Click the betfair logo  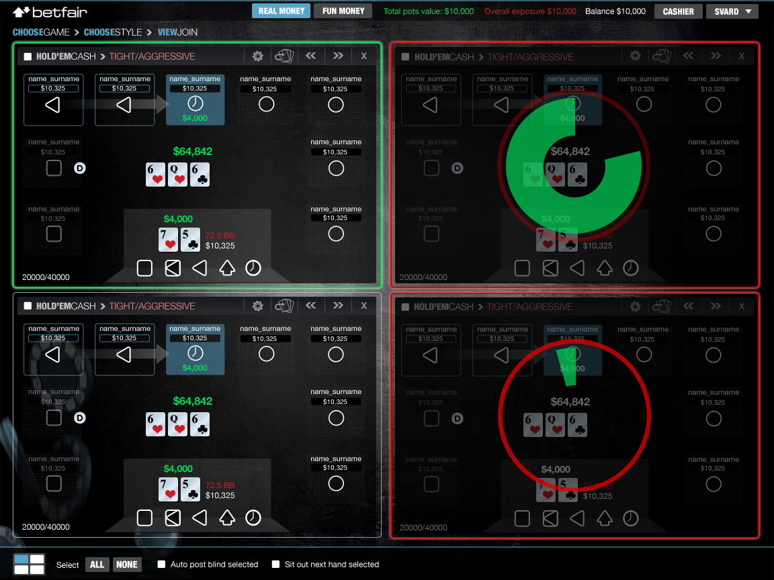tap(49, 12)
